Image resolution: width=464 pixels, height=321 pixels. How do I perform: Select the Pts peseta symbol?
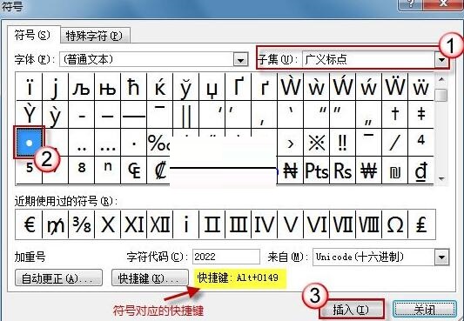[316, 171]
